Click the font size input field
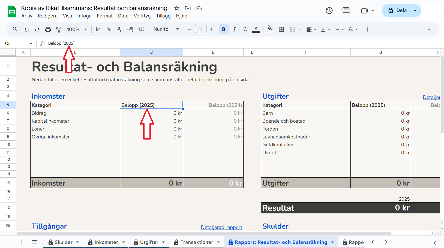The height and width of the screenshot is (248, 444). click(x=200, y=29)
